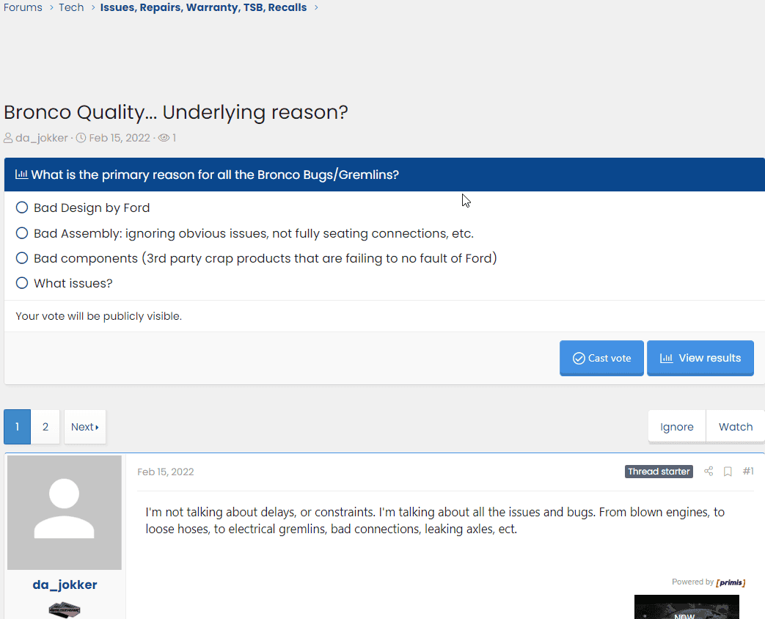
Task: Click the Thread starter badge
Action: [x=659, y=471]
